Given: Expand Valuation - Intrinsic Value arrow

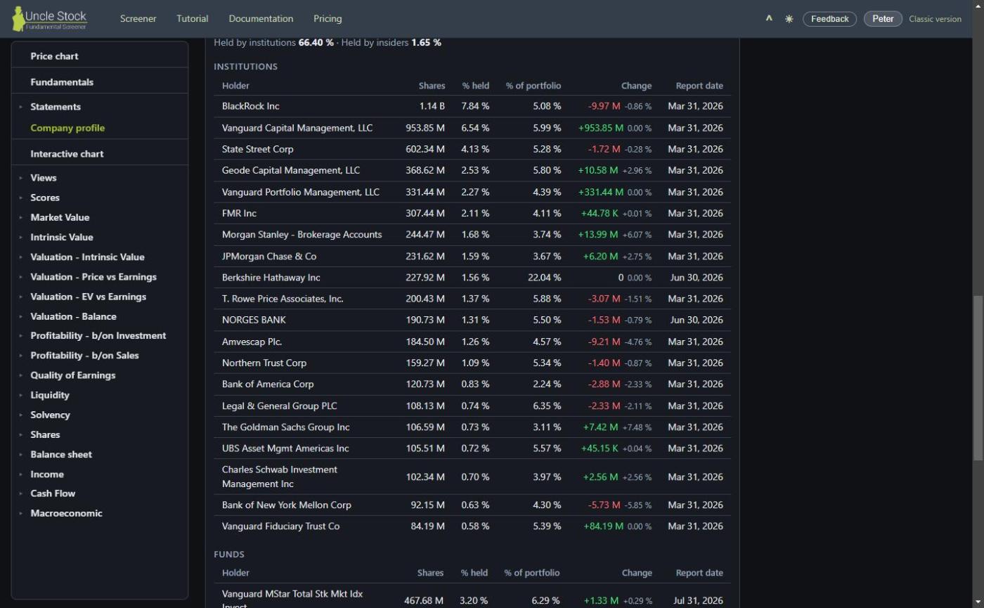Looking at the screenshot, I should pyautogui.click(x=21, y=257).
